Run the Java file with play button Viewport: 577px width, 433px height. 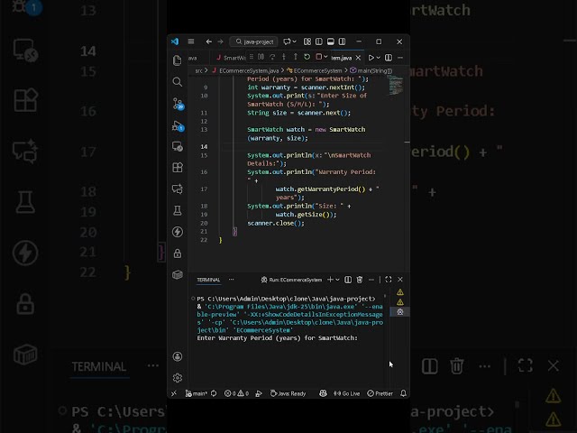point(371,58)
